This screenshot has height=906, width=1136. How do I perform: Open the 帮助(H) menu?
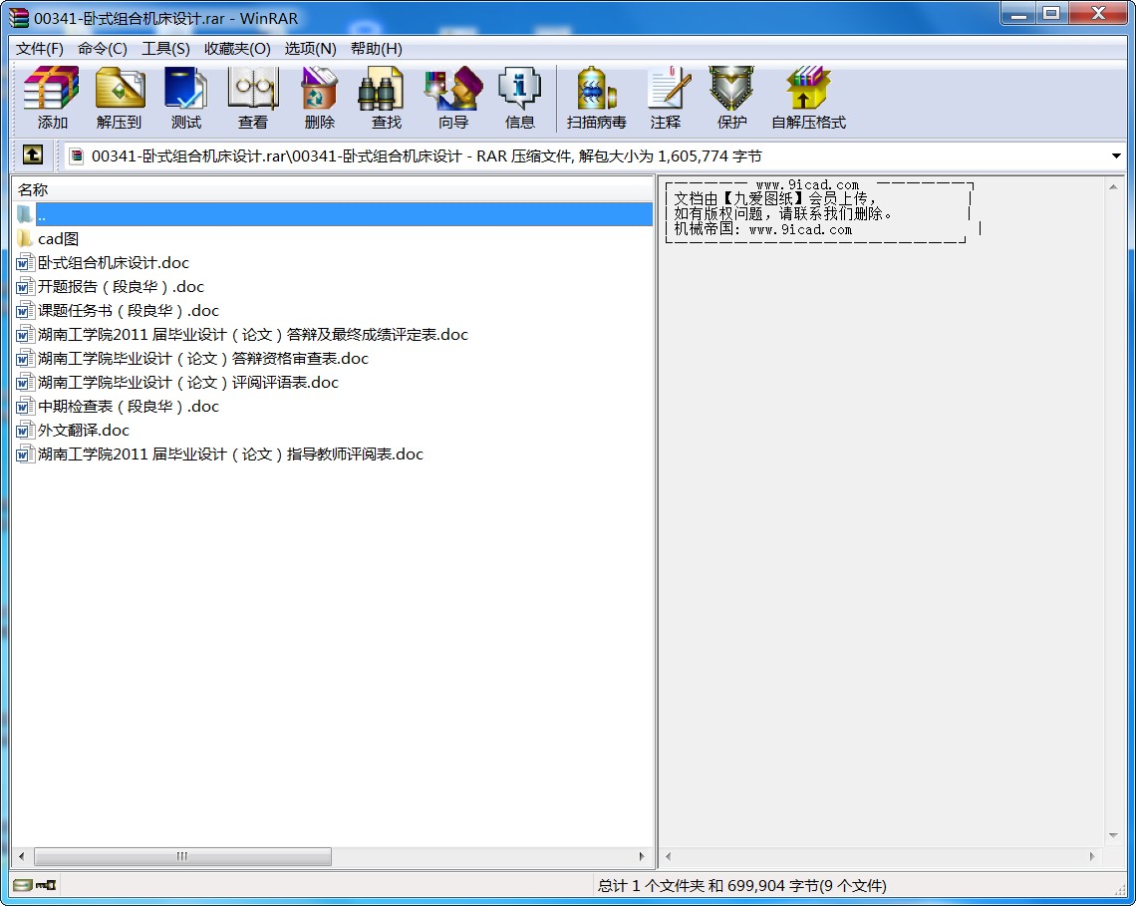click(376, 49)
